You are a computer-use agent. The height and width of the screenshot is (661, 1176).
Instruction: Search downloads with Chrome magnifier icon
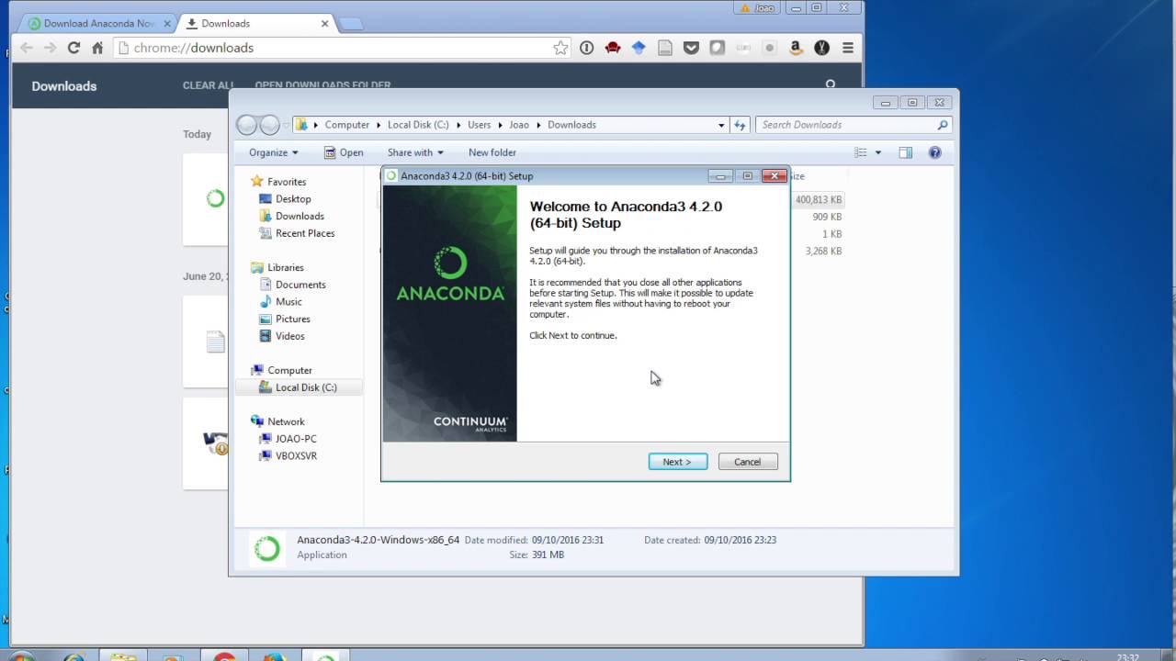831,84
